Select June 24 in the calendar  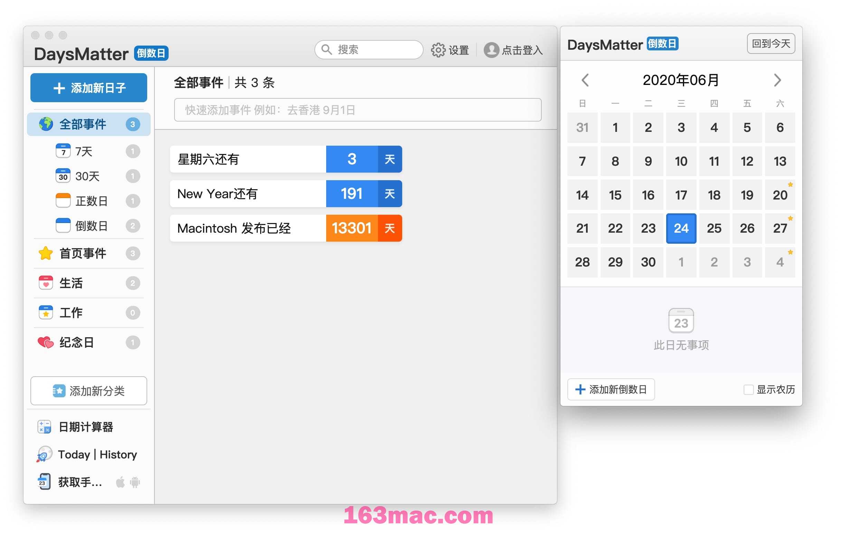(x=681, y=228)
